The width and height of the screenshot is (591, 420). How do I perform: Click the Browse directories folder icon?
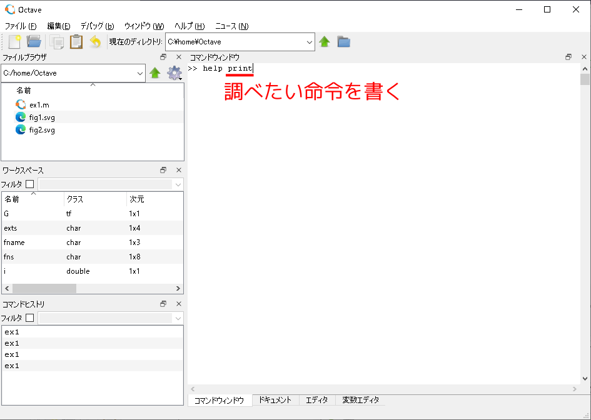343,42
